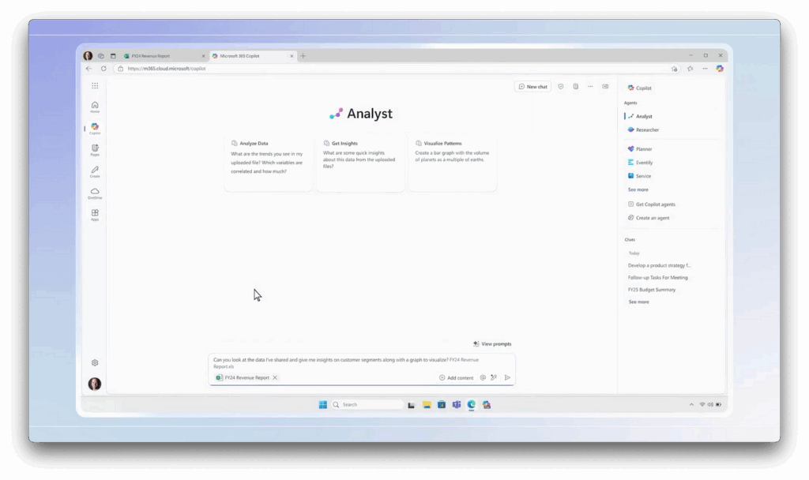Screen dimensions: 809x480
Task: Click the shield icon beside New chat
Action: pos(561,87)
